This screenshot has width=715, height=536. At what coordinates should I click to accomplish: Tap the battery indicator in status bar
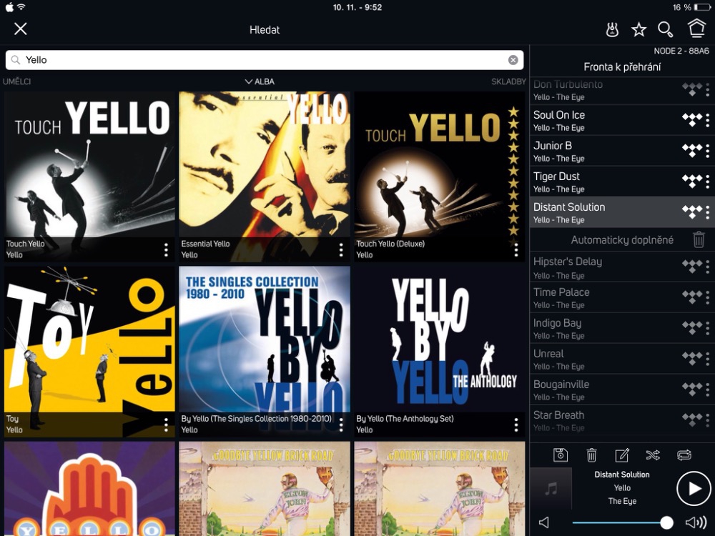click(x=702, y=7)
